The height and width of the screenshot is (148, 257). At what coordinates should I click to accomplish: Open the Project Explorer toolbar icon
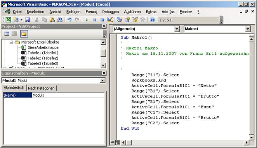point(120,20)
